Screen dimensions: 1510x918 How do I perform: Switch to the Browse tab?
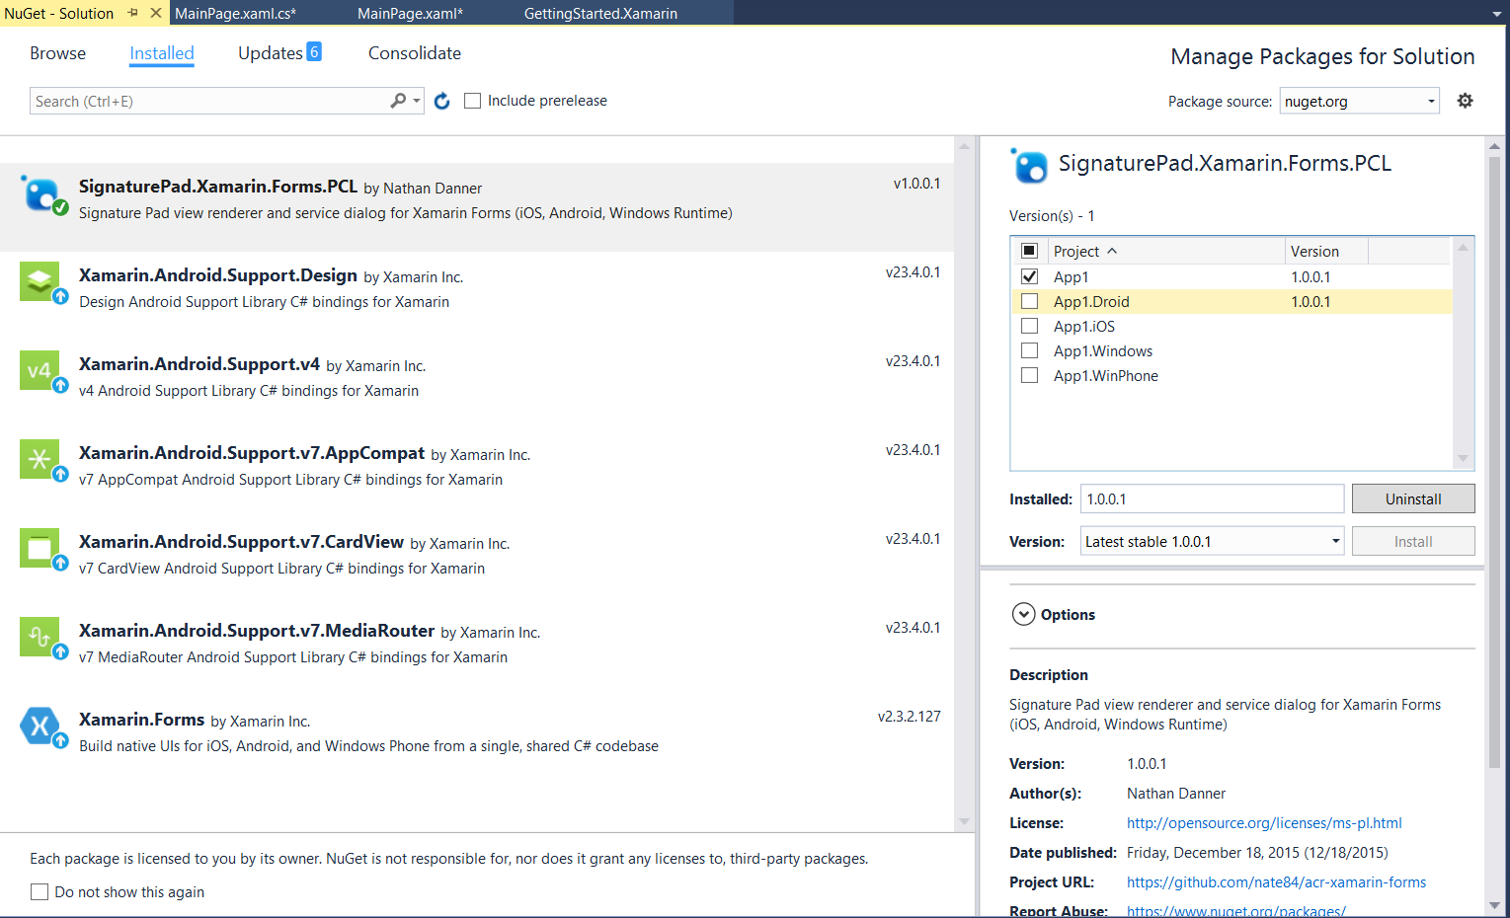(57, 53)
